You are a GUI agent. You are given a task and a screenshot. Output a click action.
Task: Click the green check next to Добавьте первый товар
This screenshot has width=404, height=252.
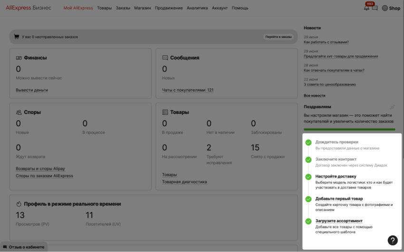point(308,199)
